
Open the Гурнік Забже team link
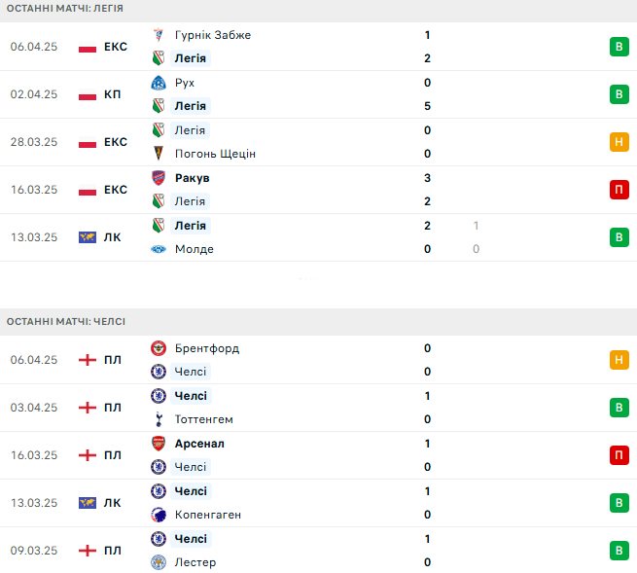point(213,35)
